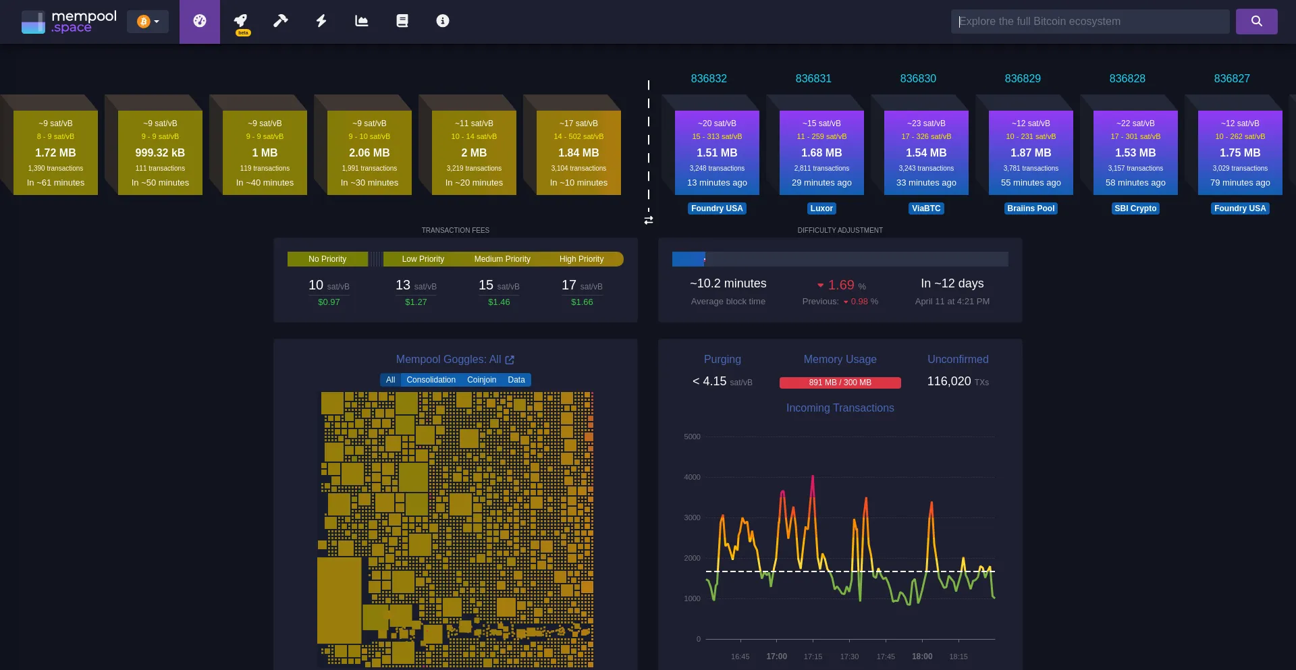Select the Coinjoin goggles filter
The image size is (1296, 670).
point(481,380)
